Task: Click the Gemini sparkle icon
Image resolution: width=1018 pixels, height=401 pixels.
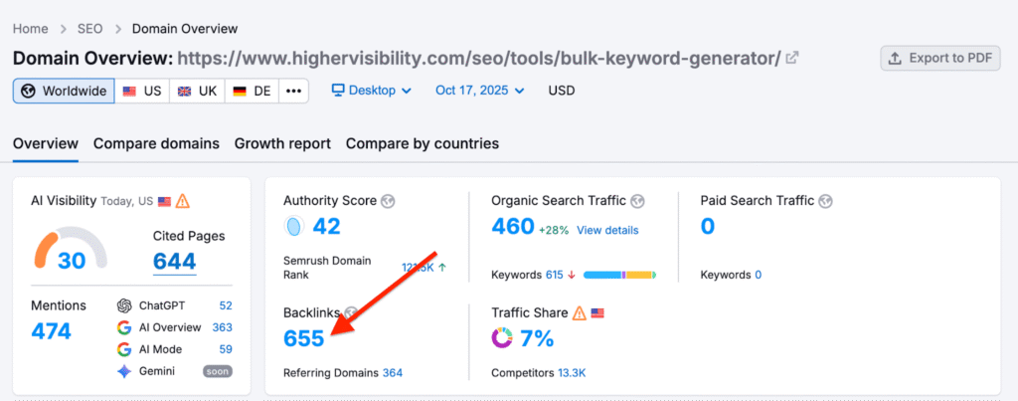Action: (x=124, y=372)
